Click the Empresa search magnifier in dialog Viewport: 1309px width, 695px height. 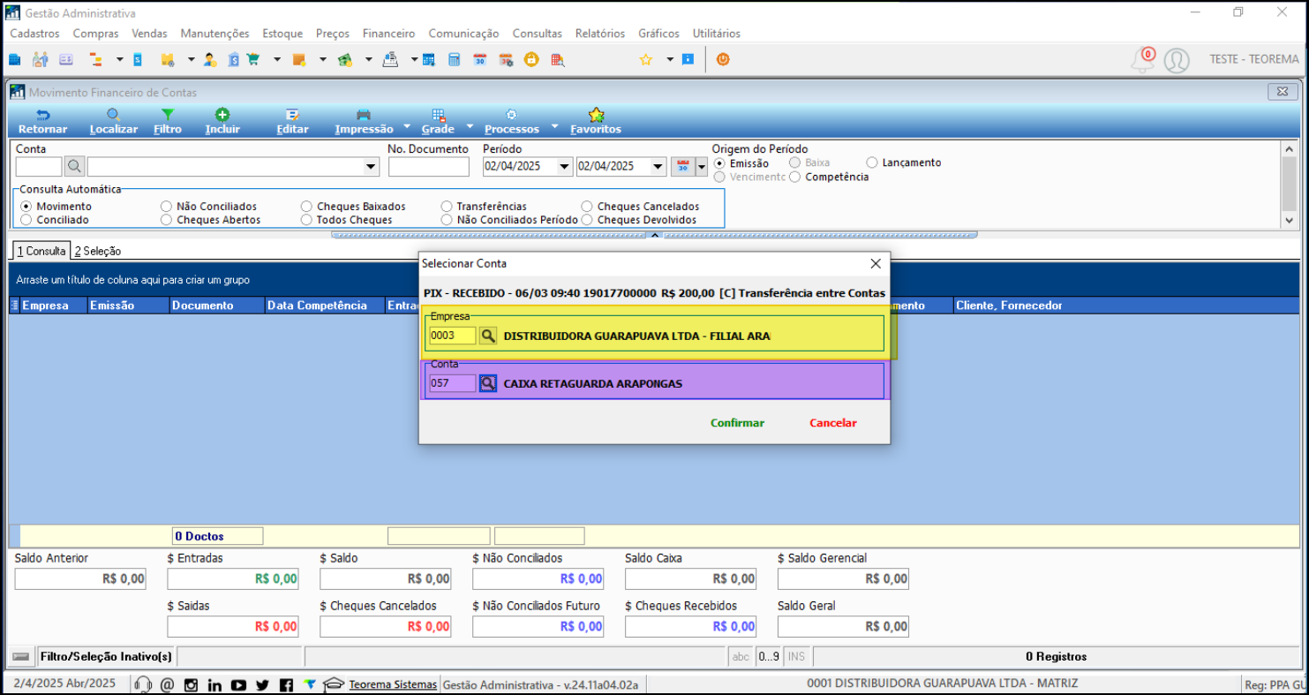pyautogui.click(x=488, y=336)
